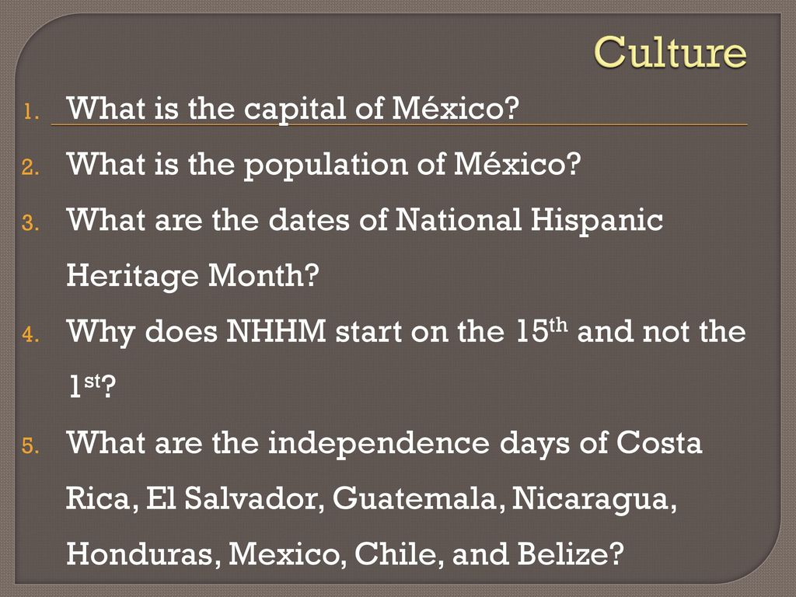This screenshot has width=796, height=597.
Task: Click list number 5 marker
Action: click(x=31, y=445)
